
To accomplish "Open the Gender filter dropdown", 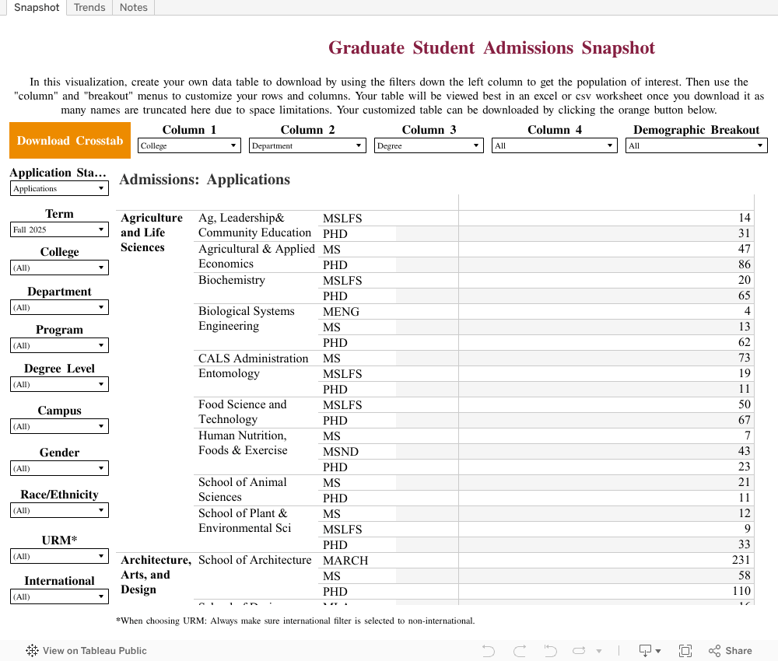I will click(x=59, y=467).
